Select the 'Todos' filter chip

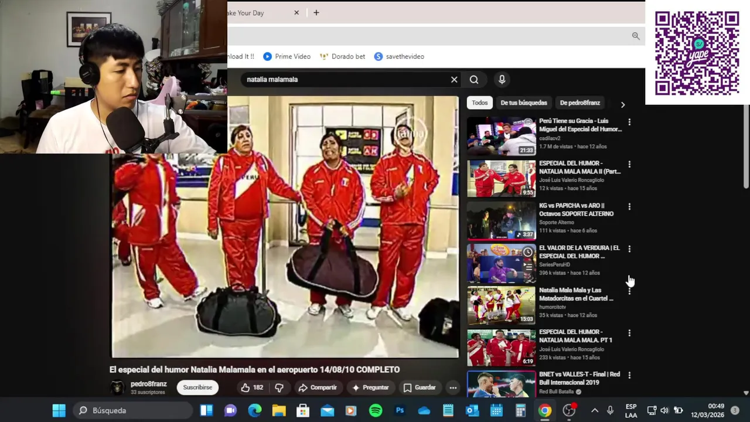(x=480, y=103)
